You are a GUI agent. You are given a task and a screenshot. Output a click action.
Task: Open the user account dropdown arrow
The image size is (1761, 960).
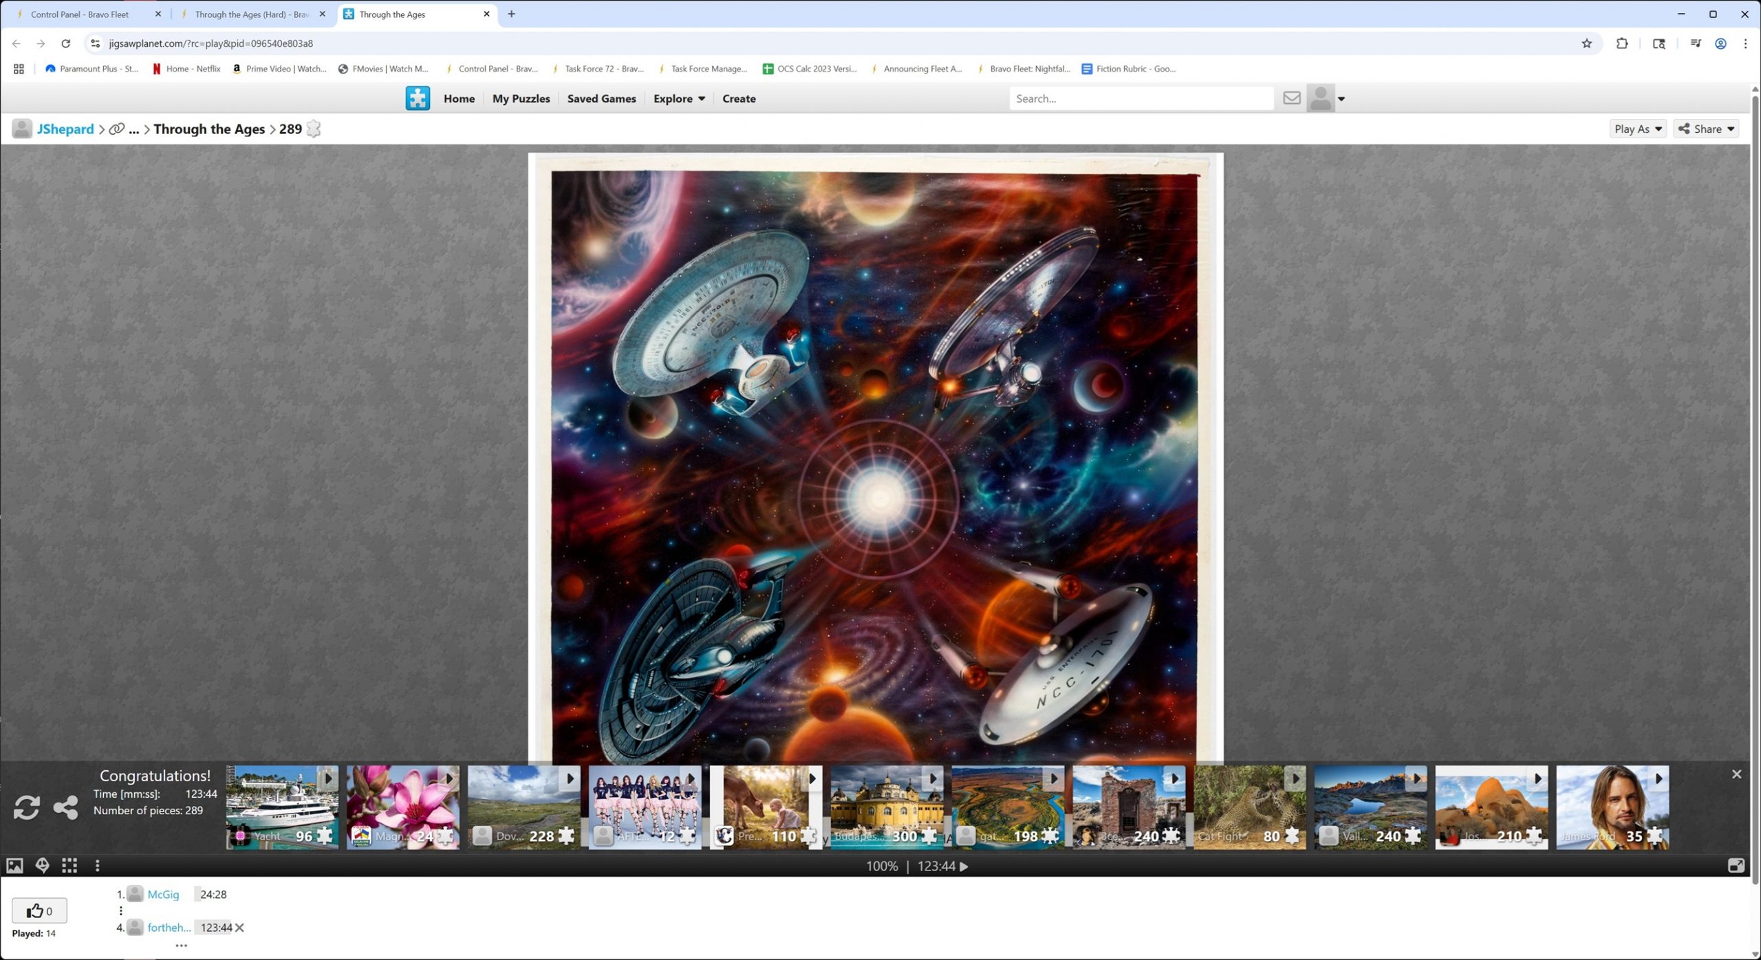[x=1341, y=99]
